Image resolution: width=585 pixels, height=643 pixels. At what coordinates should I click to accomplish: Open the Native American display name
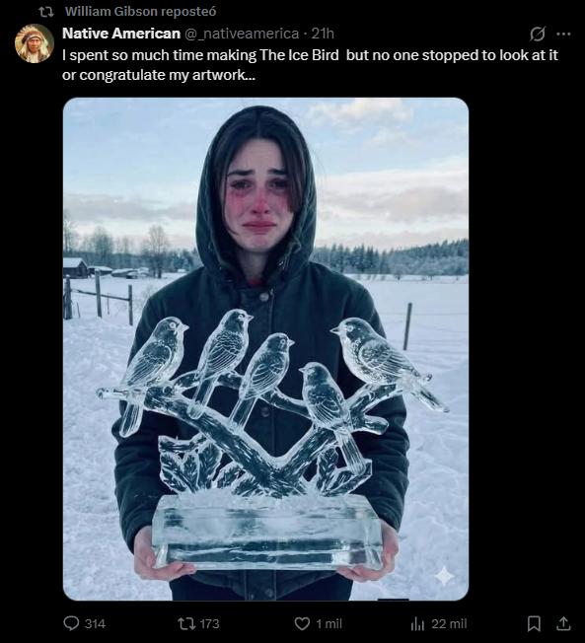click(x=121, y=34)
